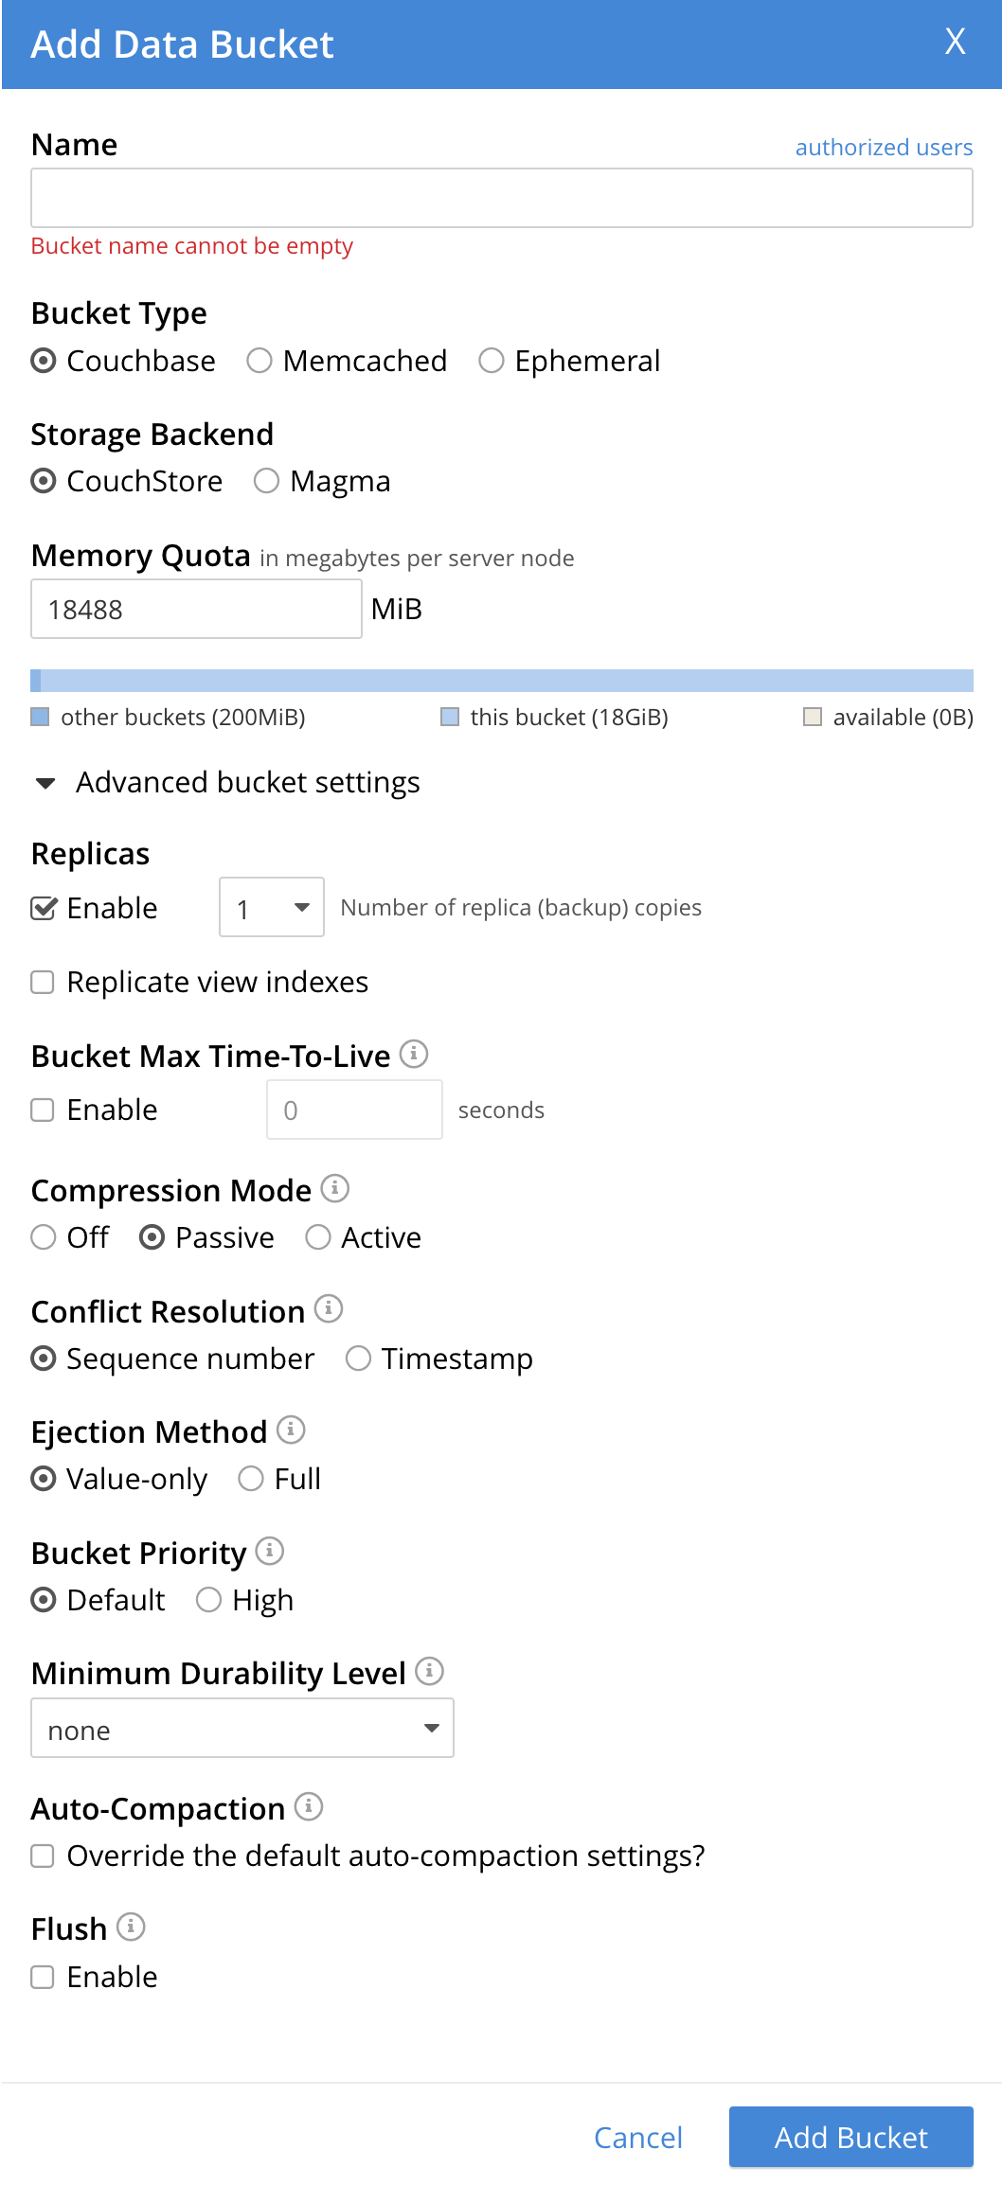Open the Conflict Resolution info tooltip
1002x2185 pixels.
point(329,1309)
